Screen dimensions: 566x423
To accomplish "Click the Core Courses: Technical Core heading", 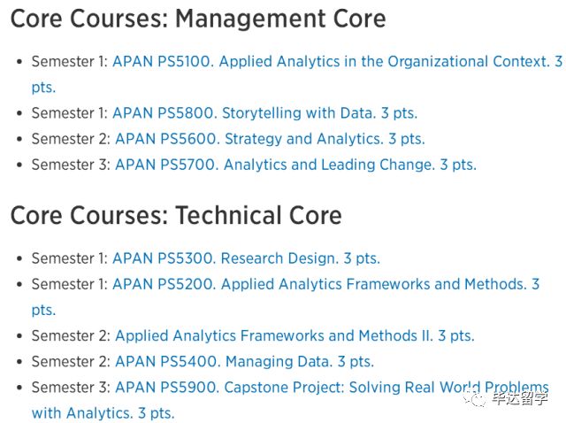I will coord(176,216).
